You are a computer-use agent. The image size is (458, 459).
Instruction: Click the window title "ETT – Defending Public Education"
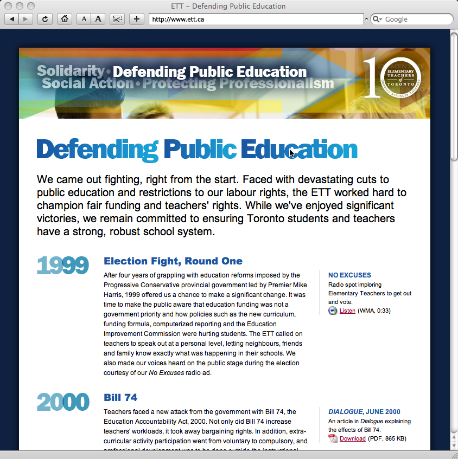[228, 6]
